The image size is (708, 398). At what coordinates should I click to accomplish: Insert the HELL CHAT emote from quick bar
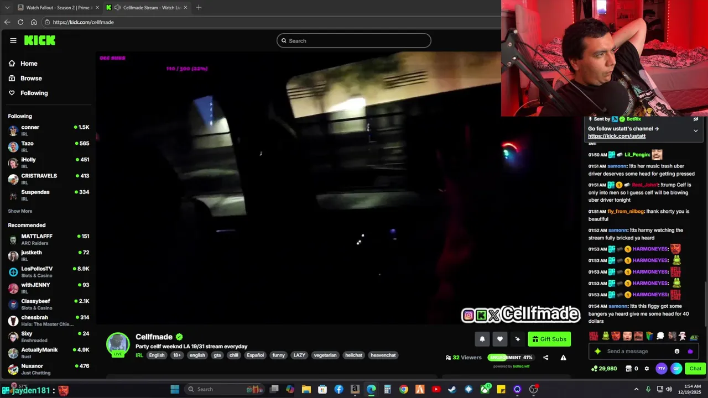click(x=594, y=336)
